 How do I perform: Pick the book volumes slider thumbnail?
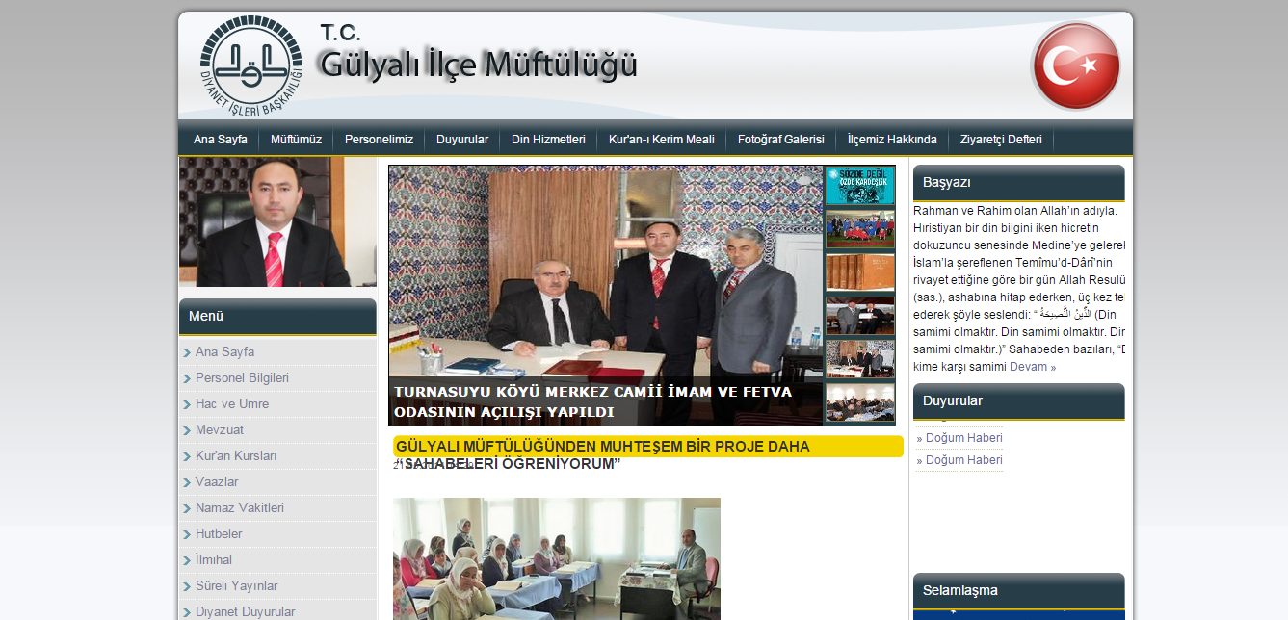click(859, 272)
